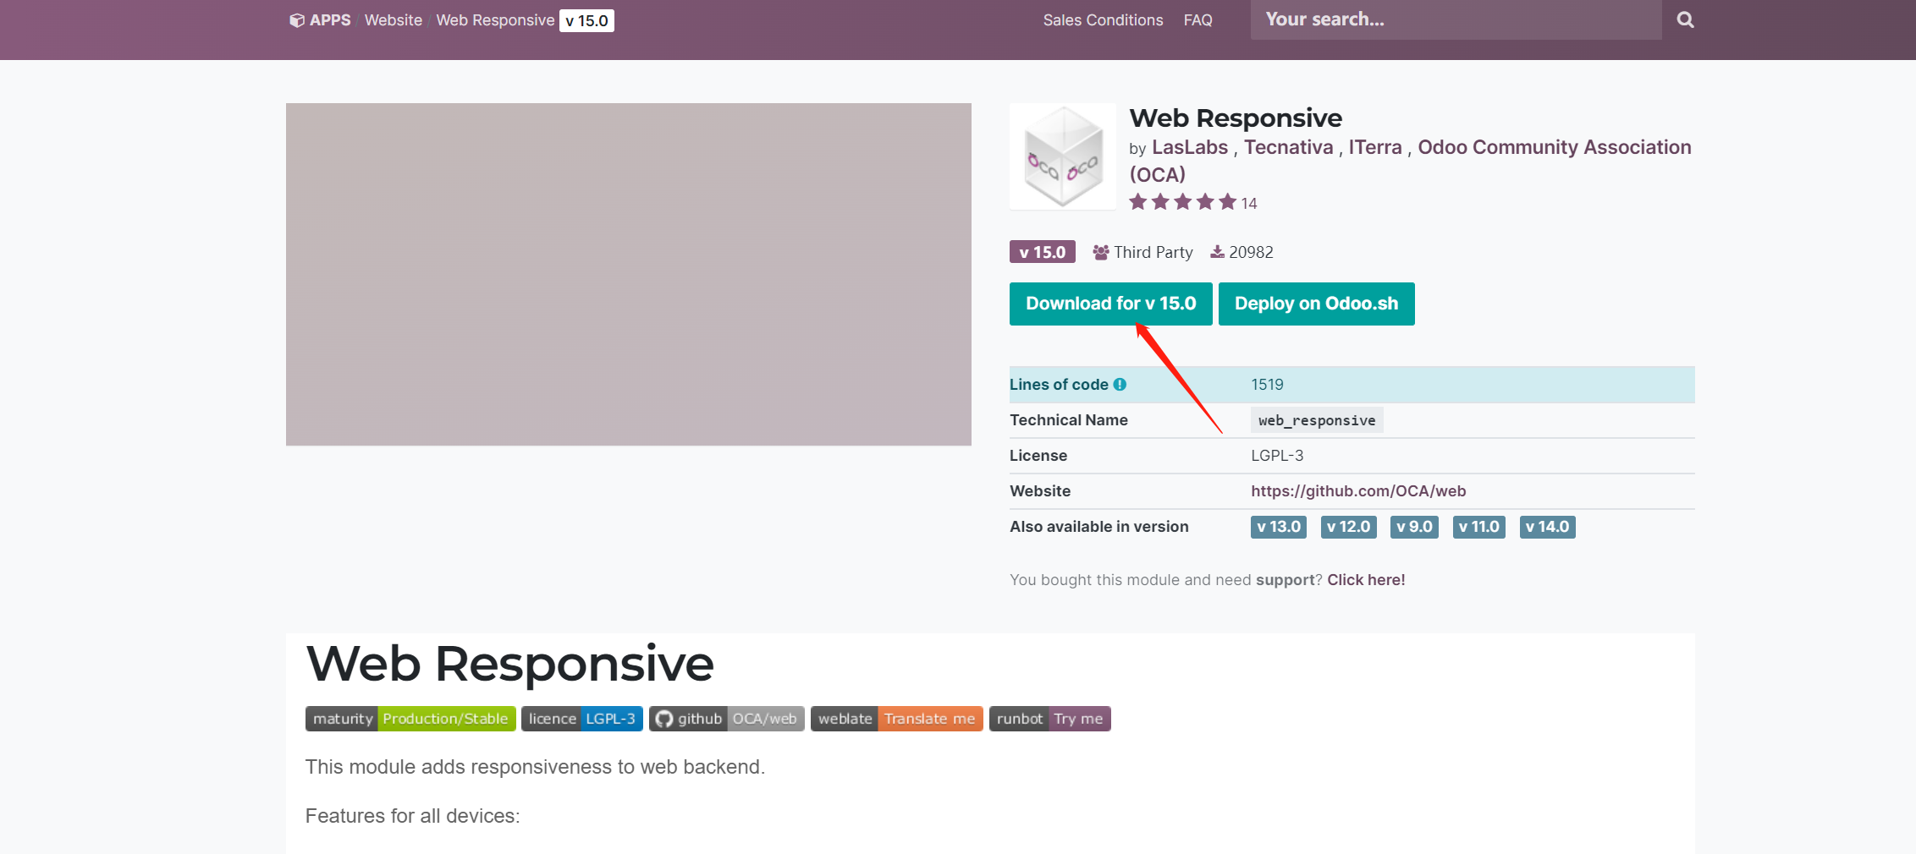Click the search magnifier icon
This screenshot has width=1916, height=854.
pyautogui.click(x=1685, y=19)
